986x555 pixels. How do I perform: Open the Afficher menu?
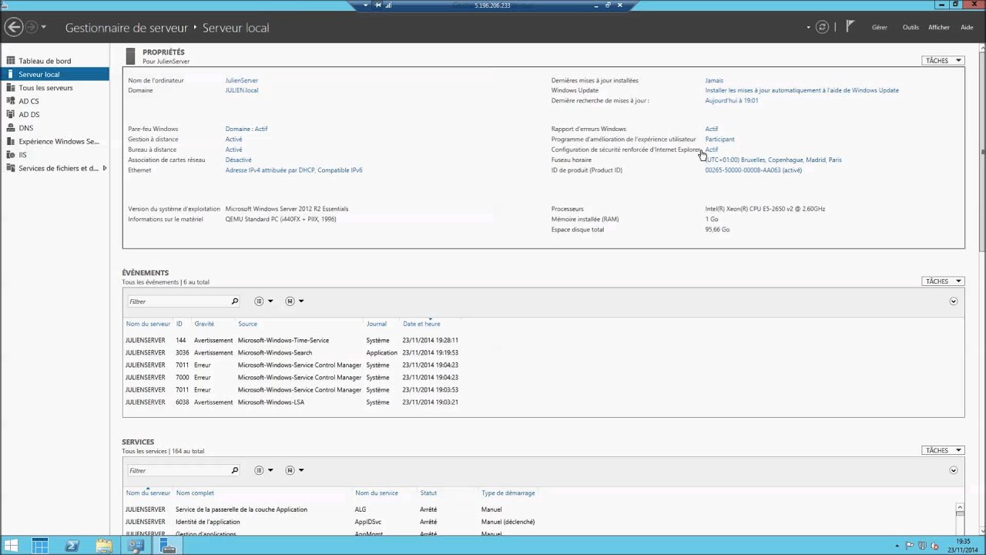(939, 27)
